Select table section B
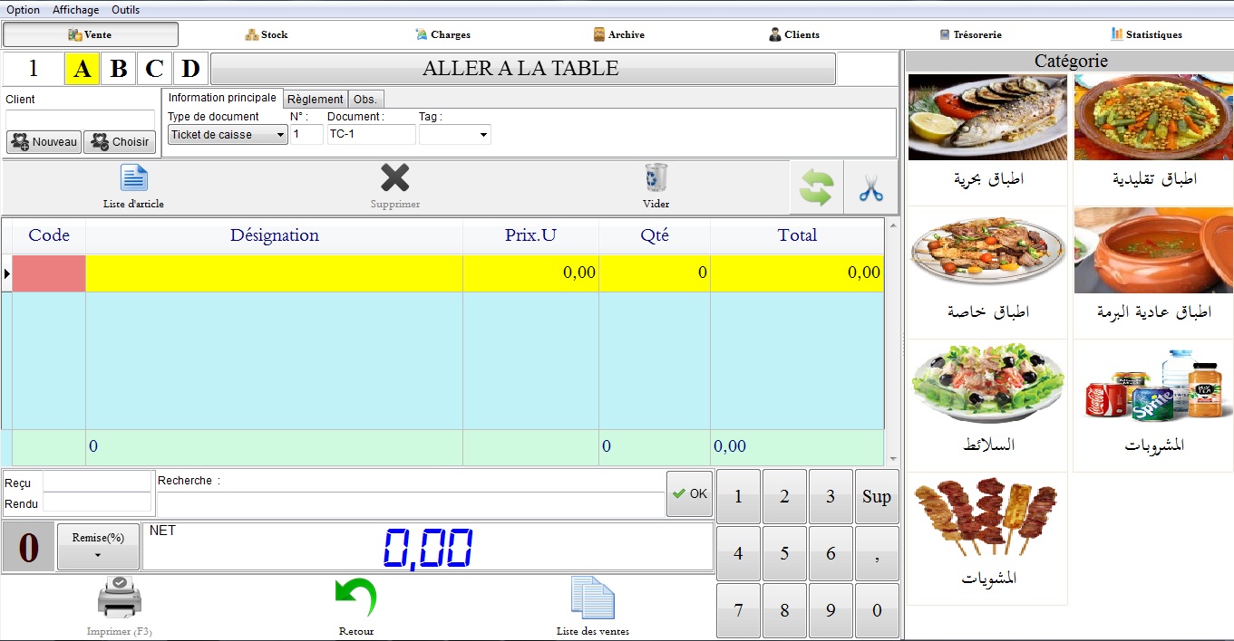This screenshot has height=641, width=1234. click(118, 69)
